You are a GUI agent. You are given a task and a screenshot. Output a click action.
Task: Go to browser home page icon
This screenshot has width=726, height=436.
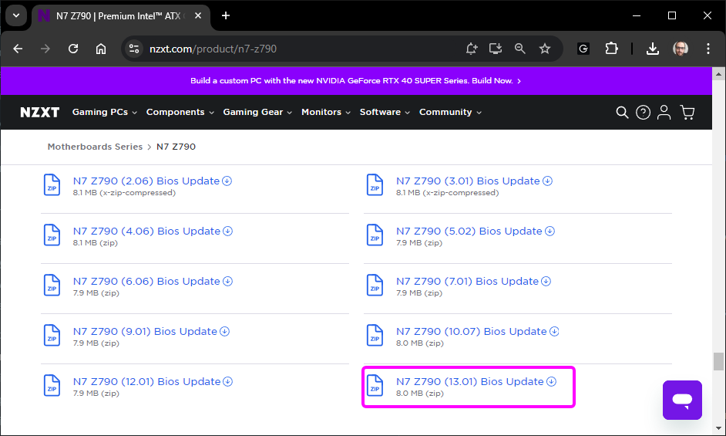[101, 49]
